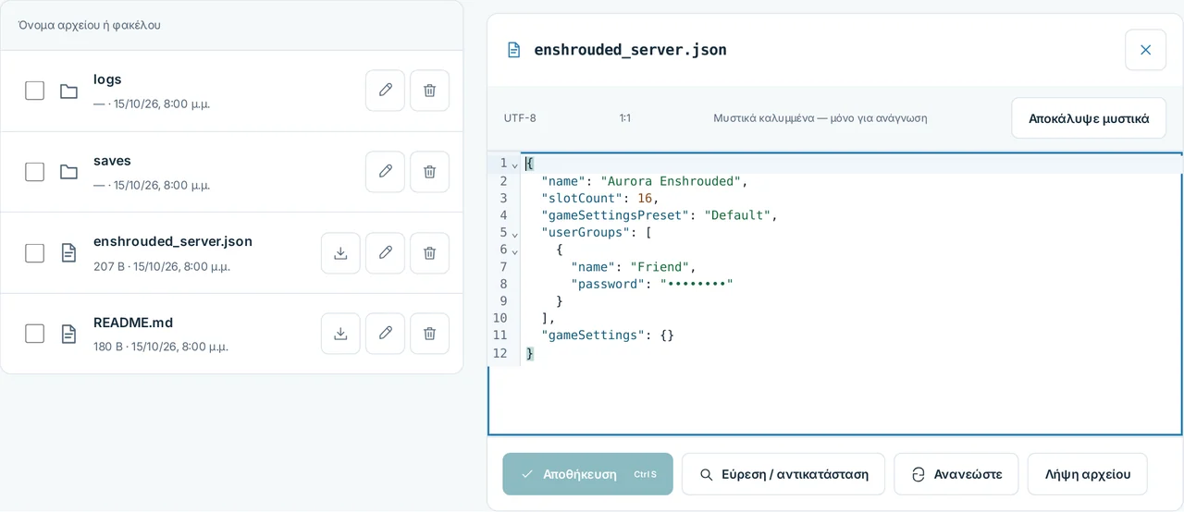Select the saves folder checkbox
Viewport: 1184px width, 512px height.
click(34, 172)
